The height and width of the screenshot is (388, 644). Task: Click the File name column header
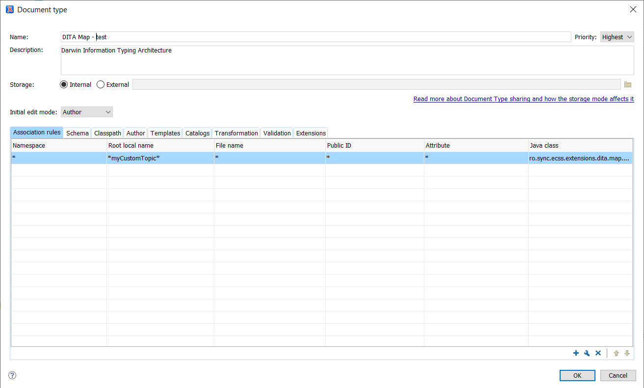pos(270,146)
